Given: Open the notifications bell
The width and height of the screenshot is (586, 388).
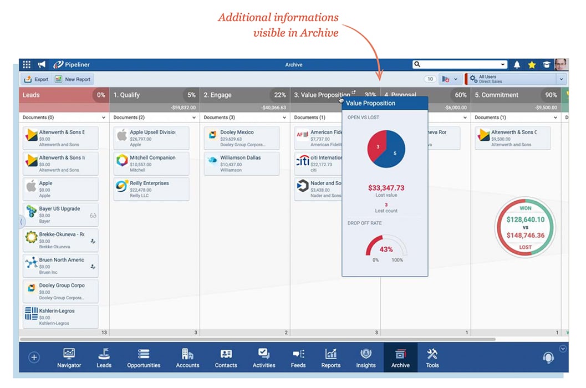Looking at the screenshot, I should (517, 65).
